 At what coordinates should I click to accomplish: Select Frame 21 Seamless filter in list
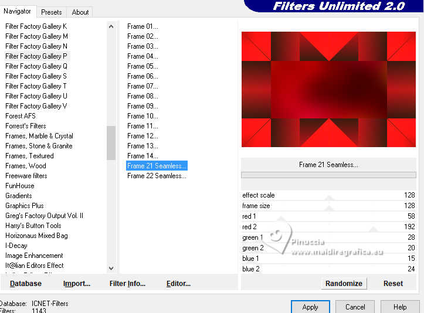[157, 166]
